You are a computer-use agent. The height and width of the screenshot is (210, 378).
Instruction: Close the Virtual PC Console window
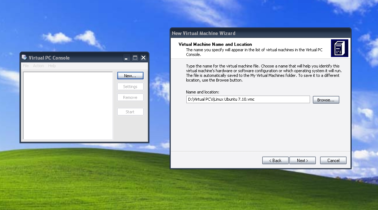(x=144, y=58)
